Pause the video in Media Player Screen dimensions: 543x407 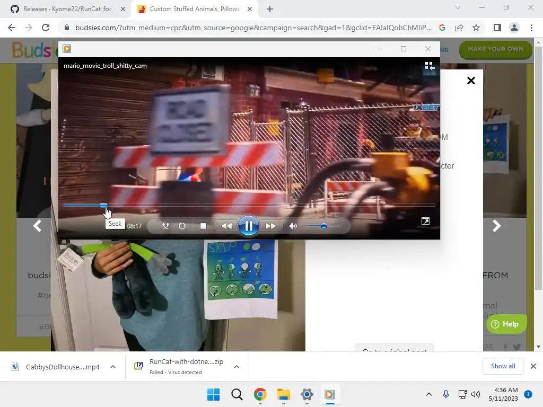click(248, 226)
